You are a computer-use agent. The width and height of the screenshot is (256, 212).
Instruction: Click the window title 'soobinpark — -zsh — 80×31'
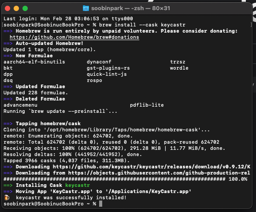(130, 8)
